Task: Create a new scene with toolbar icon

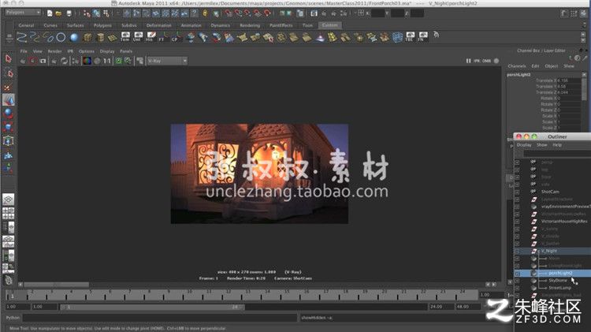Action: click(50, 13)
